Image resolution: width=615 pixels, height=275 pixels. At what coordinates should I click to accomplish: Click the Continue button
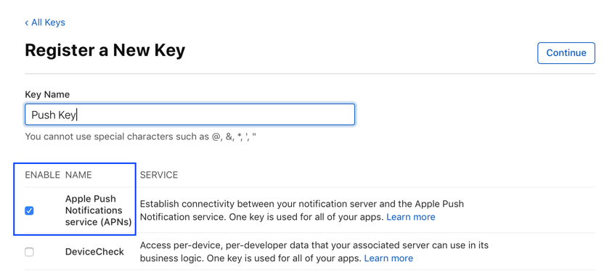point(566,53)
